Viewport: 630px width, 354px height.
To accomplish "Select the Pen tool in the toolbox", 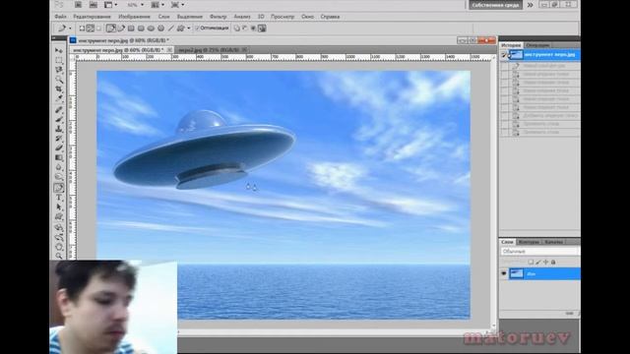I will pyautogui.click(x=59, y=188).
